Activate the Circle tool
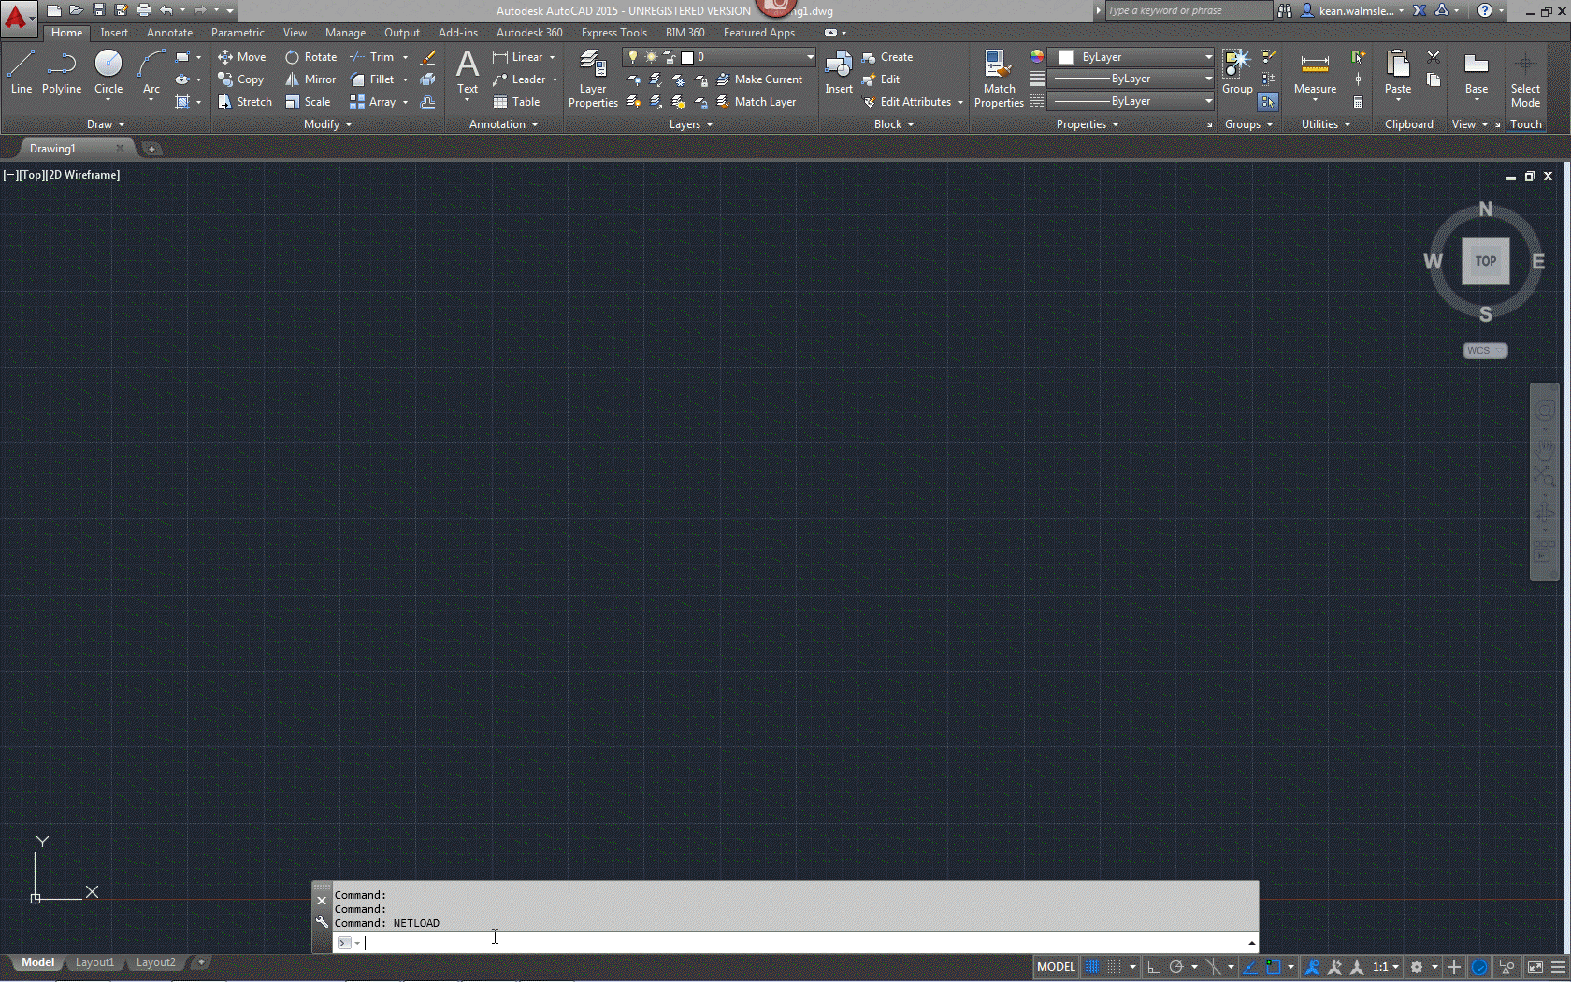Image resolution: width=1571 pixels, height=982 pixels. (108, 73)
